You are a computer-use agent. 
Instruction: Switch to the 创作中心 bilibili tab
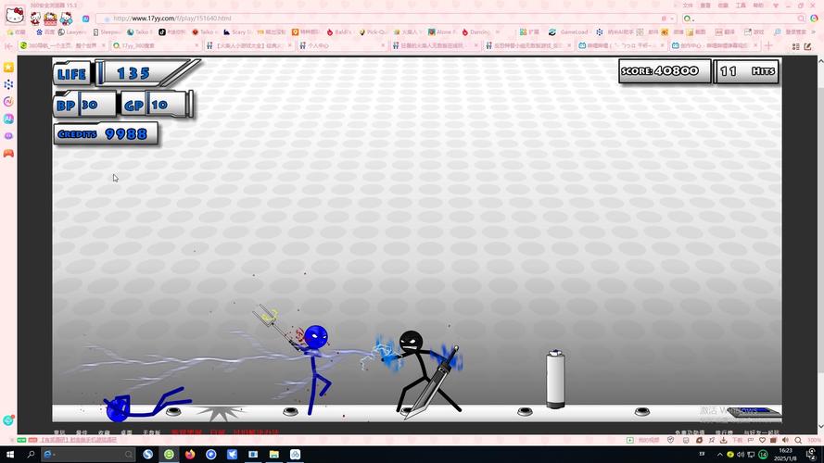point(716,45)
